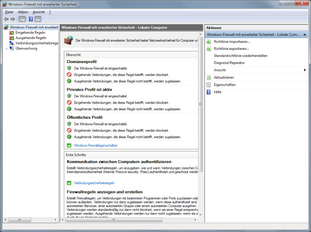Screen dimensions: 311x232
Task: Select root Windows-Firewall tree node
Action: coord(33,27)
